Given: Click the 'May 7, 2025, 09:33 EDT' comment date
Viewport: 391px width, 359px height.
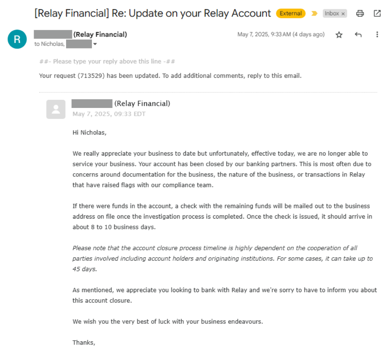Looking at the screenshot, I should [x=109, y=114].
